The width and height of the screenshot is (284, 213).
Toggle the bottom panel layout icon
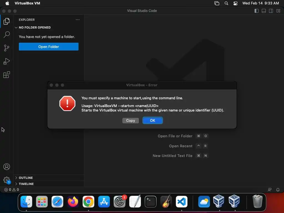click(x=264, y=11)
